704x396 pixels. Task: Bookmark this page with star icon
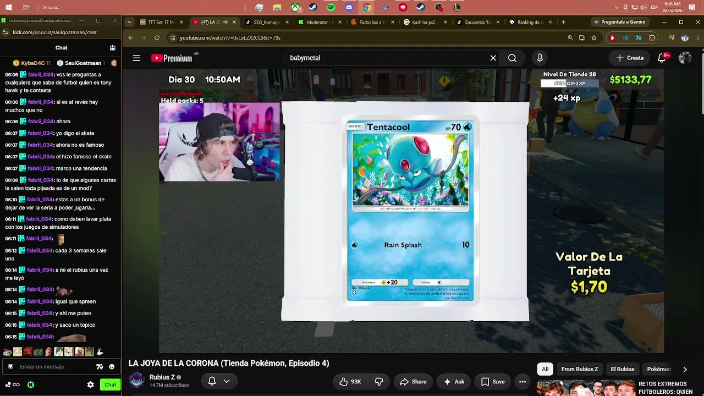coord(594,38)
